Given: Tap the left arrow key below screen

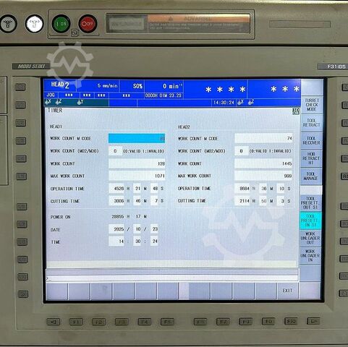Looking at the screenshot, I should coord(54,322).
